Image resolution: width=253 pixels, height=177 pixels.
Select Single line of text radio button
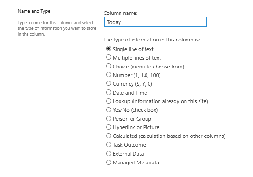(x=108, y=49)
